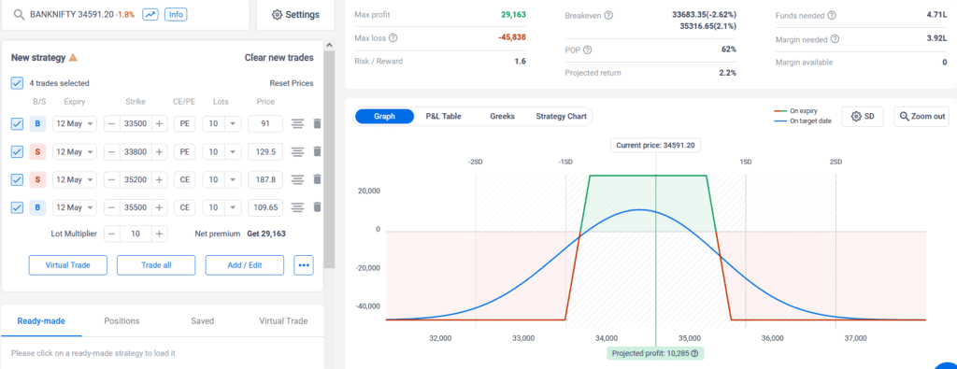Uncheck the 33500 PE trade checkbox
The height and width of the screenshot is (369, 957).
[17, 124]
